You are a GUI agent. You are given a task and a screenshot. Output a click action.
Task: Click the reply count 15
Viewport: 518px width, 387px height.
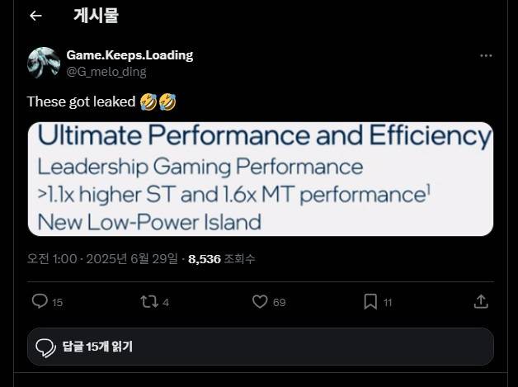(x=57, y=303)
